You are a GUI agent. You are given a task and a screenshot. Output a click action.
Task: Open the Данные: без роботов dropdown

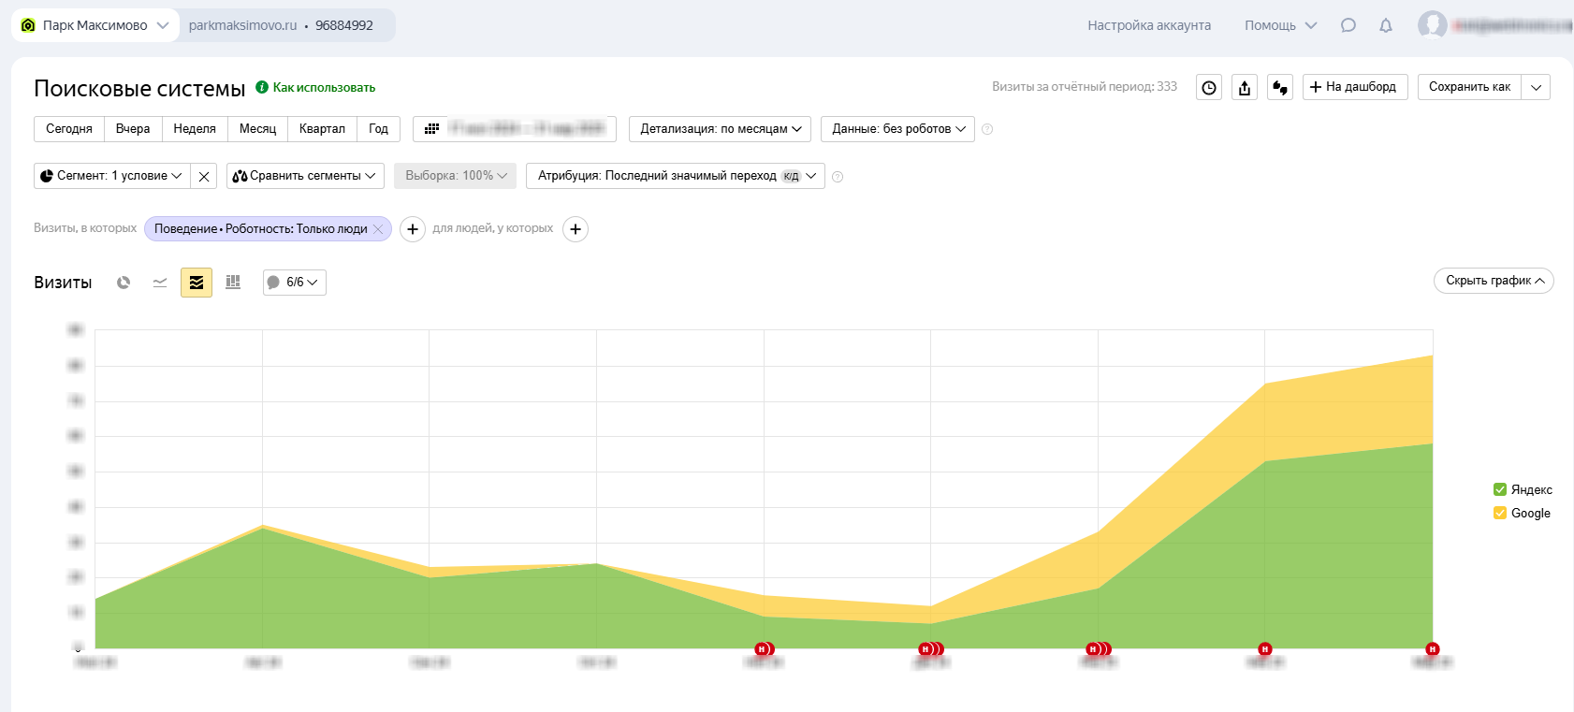[x=897, y=129]
